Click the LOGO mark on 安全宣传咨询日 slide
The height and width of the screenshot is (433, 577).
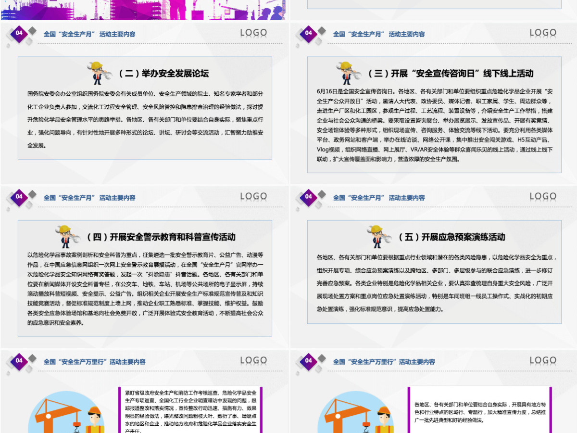pos(543,33)
